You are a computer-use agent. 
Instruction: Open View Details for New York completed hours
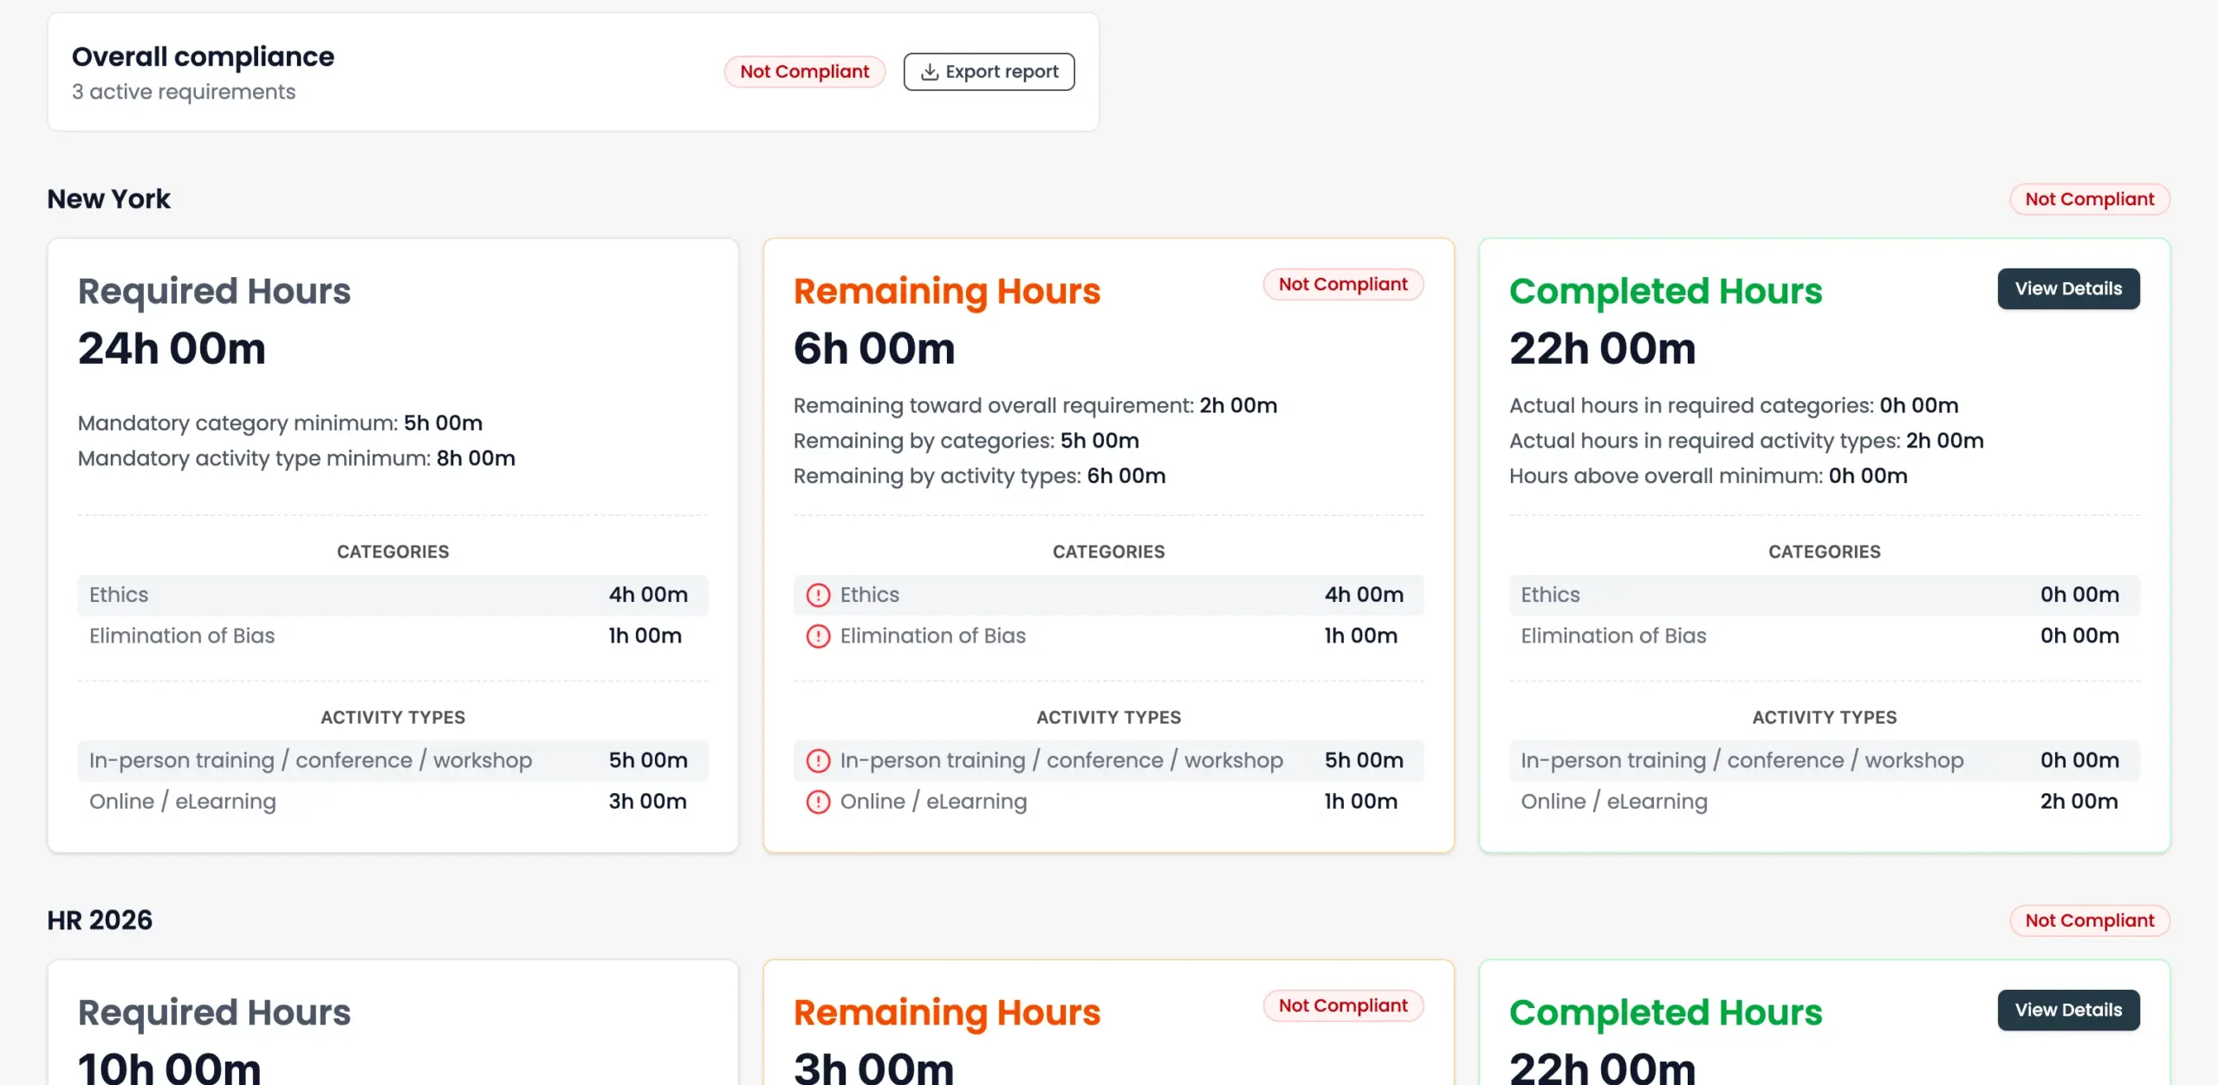pyautogui.click(x=2068, y=288)
